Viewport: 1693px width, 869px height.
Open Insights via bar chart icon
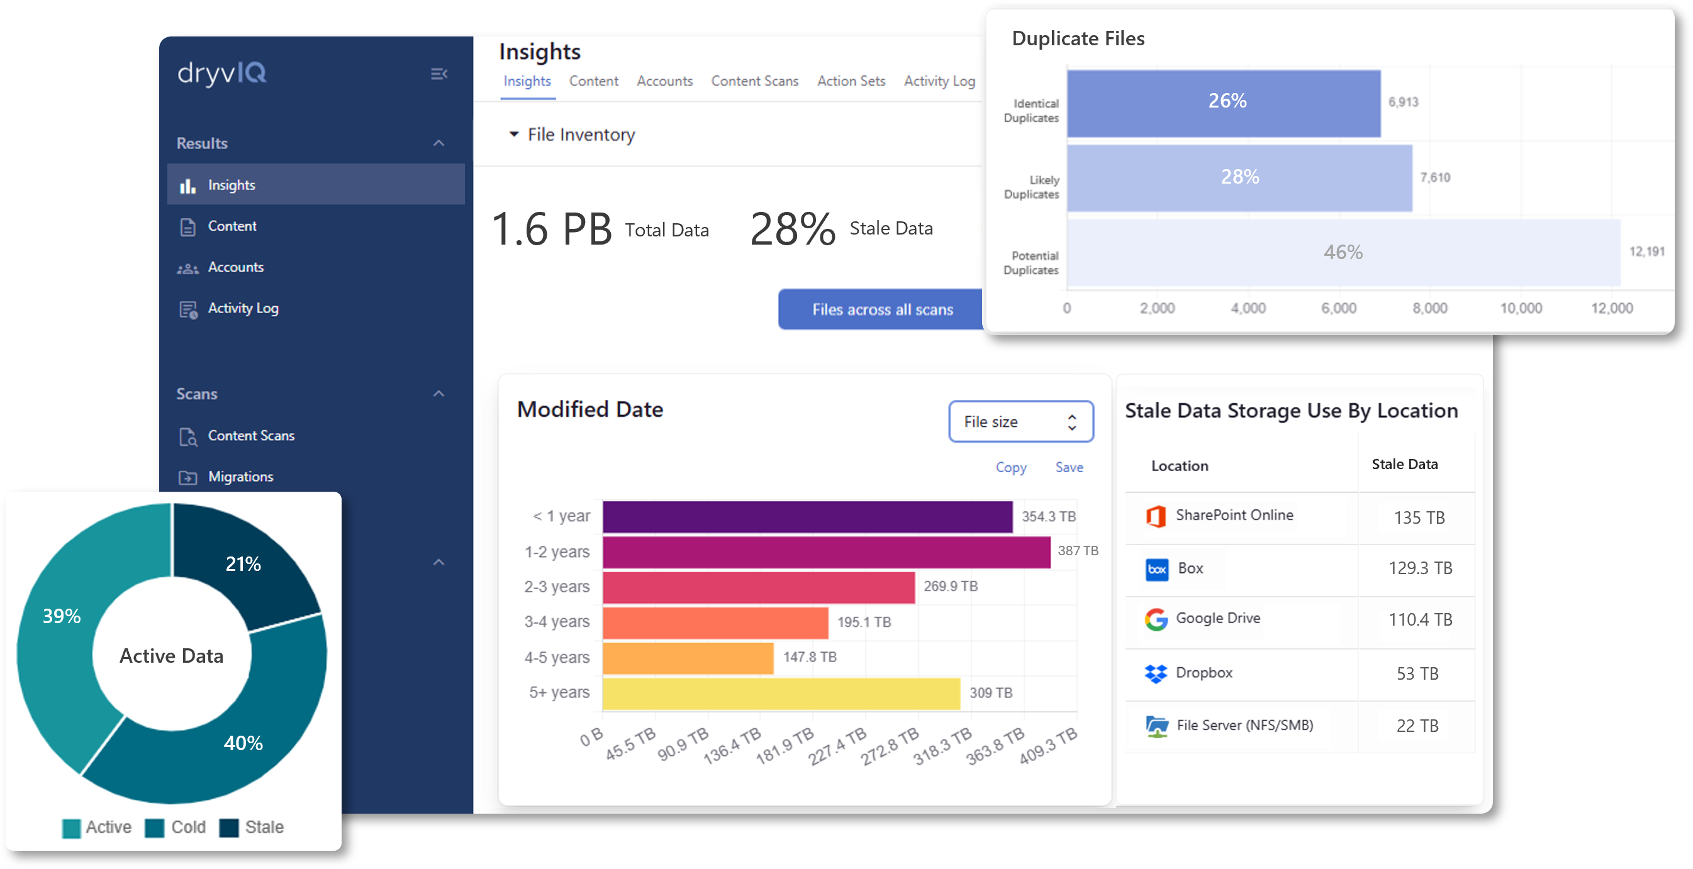point(188,186)
